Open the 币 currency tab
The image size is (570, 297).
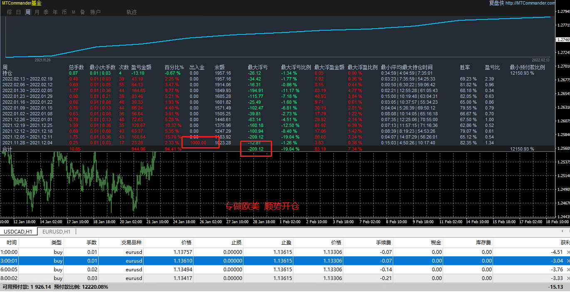click(64, 12)
